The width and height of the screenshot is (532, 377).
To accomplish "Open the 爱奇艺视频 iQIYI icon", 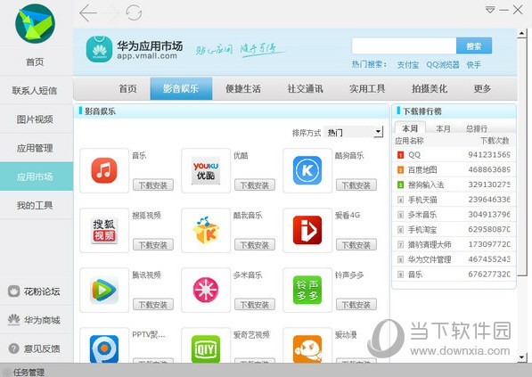I will click(x=206, y=349).
